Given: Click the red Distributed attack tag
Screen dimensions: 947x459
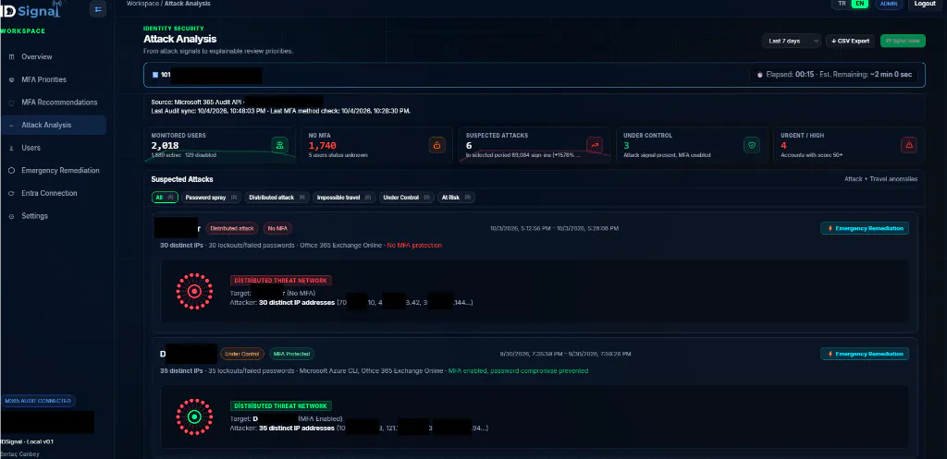Looking at the screenshot, I should point(232,229).
